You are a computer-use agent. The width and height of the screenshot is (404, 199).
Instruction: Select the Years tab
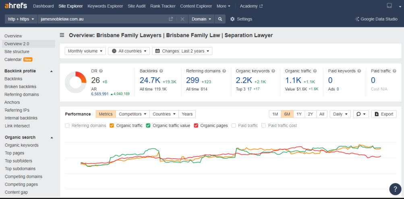point(187,114)
